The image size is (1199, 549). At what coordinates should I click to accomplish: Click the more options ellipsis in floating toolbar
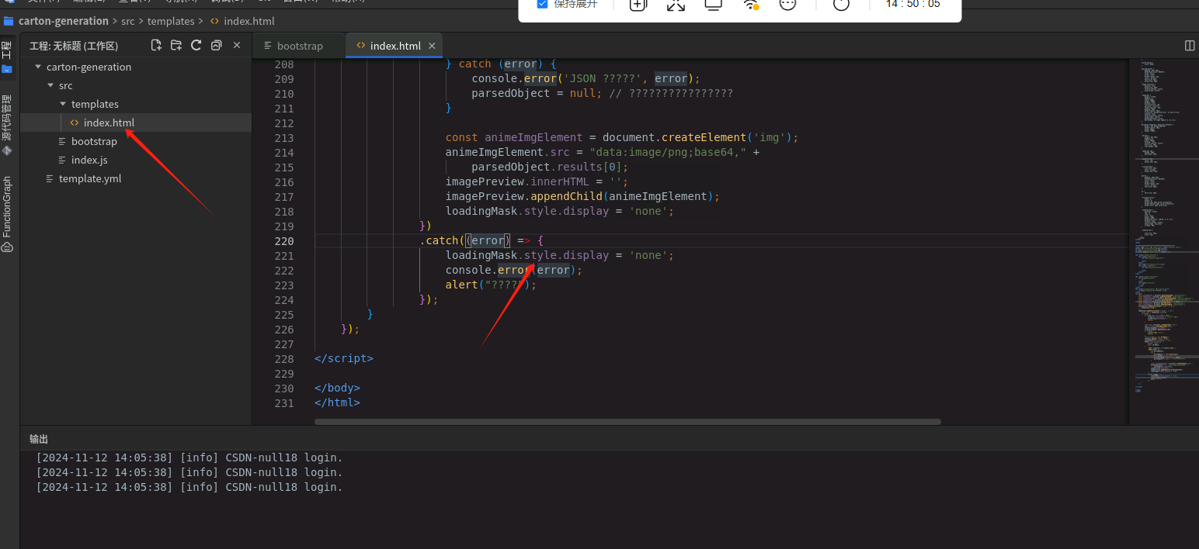point(787,5)
